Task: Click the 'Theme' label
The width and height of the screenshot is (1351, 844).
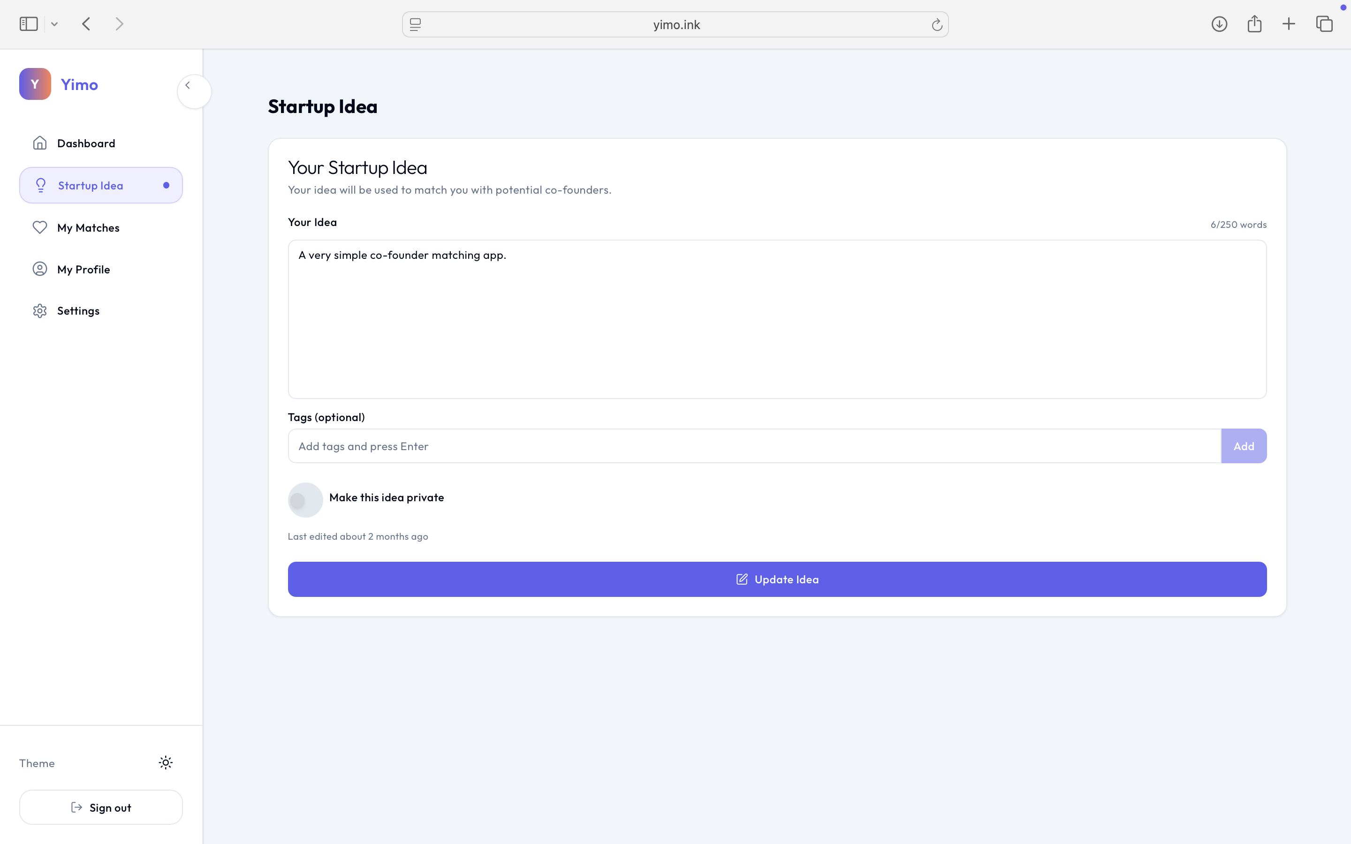Action: pos(37,763)
